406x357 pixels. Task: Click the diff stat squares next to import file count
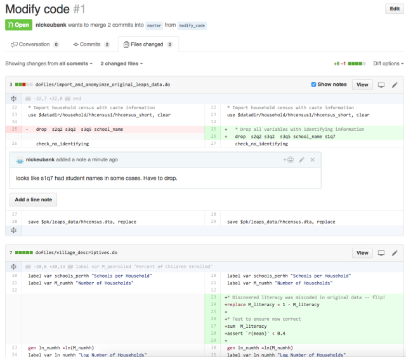click(24, 84)
